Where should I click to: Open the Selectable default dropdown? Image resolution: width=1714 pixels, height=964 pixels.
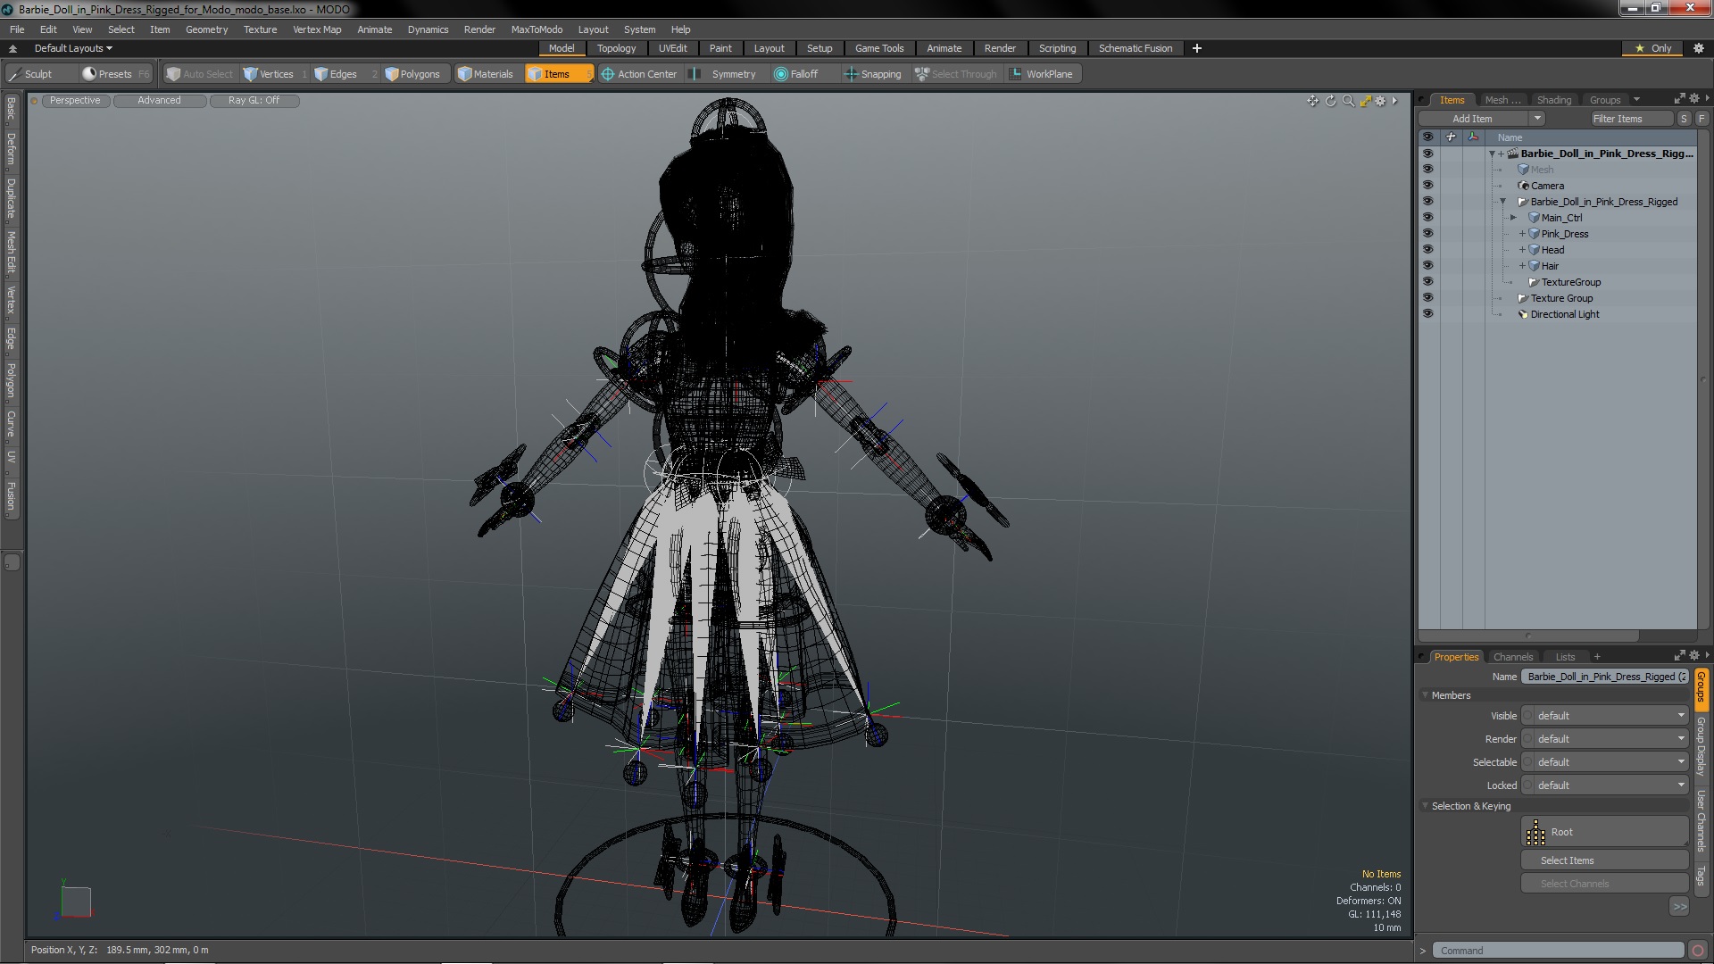pos(1604,762)
